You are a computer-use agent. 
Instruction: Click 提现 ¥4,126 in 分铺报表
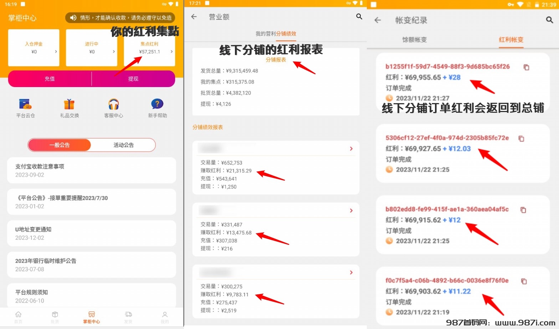coord(216,104)
